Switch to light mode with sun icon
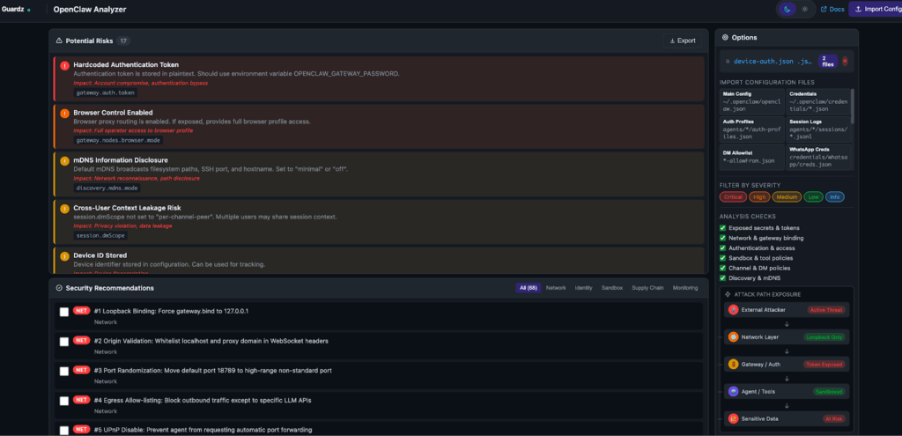 point(805,9)
